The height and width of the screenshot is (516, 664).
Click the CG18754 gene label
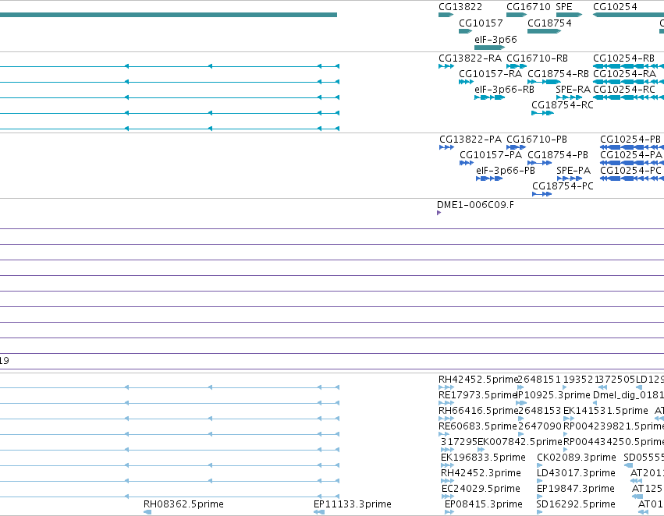pyautogui.click(x=549, y=23)
